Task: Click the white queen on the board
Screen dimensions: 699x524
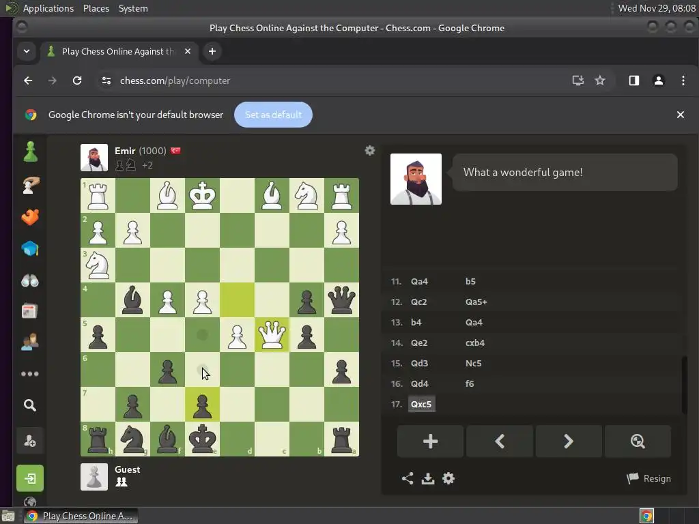Action: coord(272,334)
